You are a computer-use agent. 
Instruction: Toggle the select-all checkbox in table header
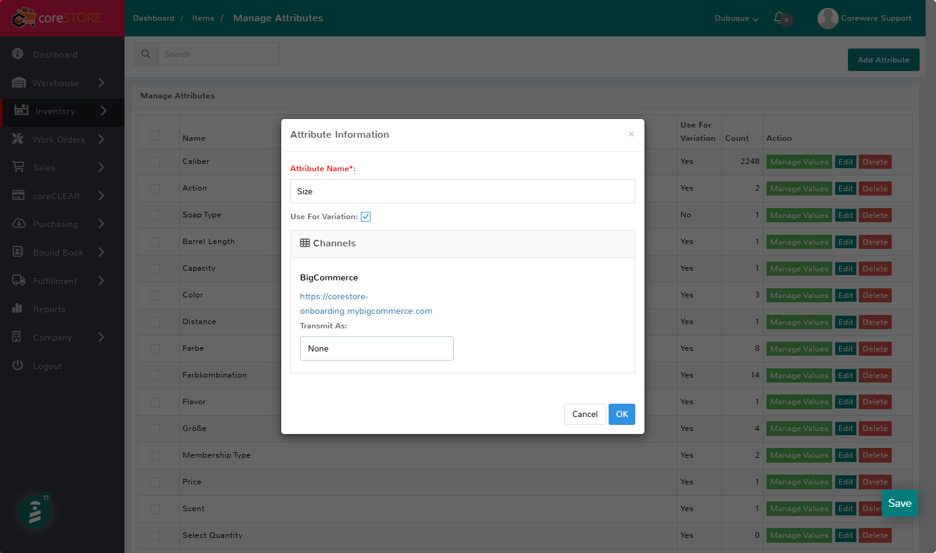click(x=155, y=135)
